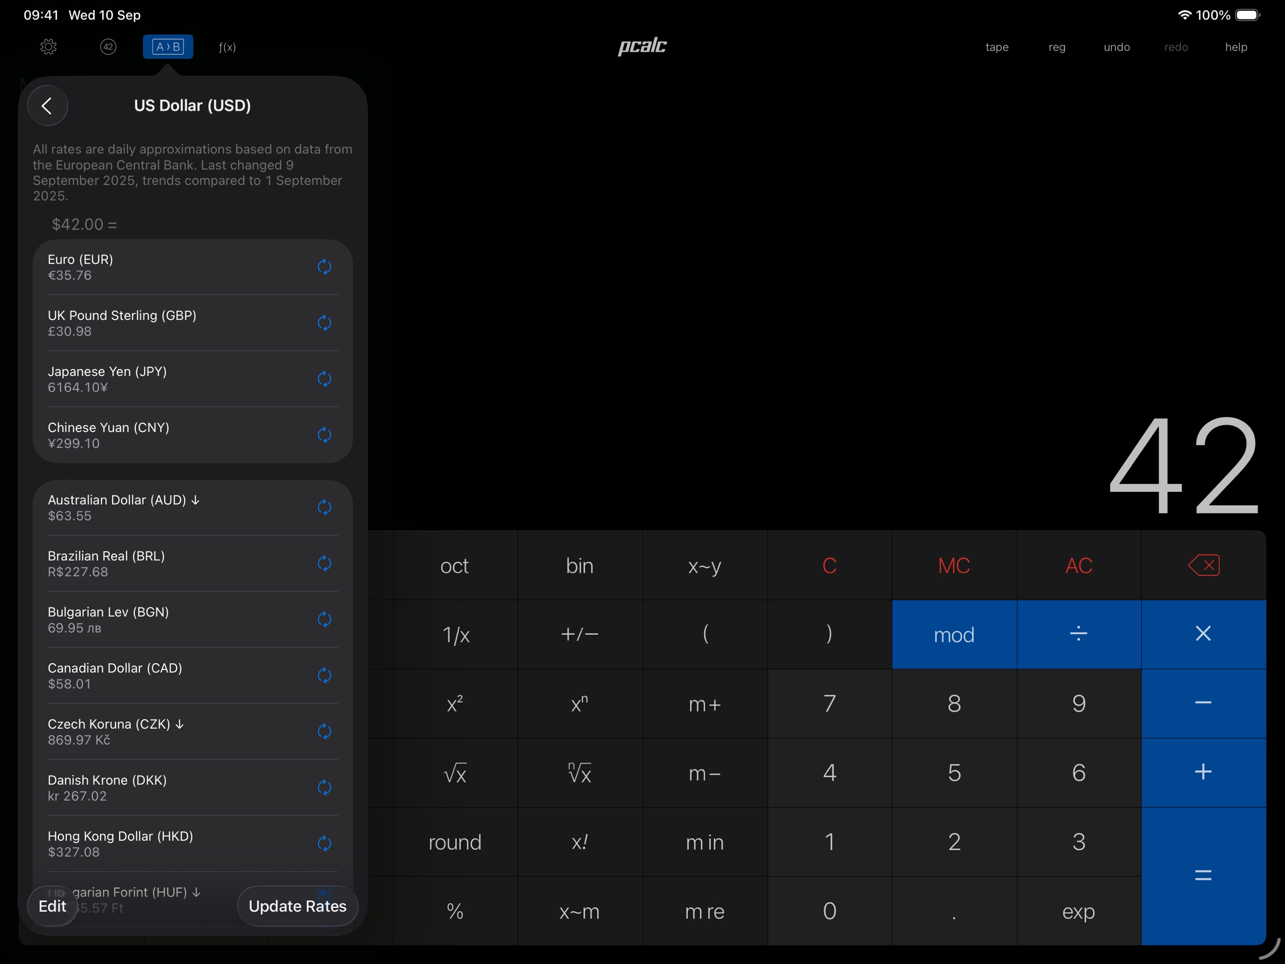Tap the red C clear key
The height and width of the screenshot is (964, 1285).
[830, 565]
